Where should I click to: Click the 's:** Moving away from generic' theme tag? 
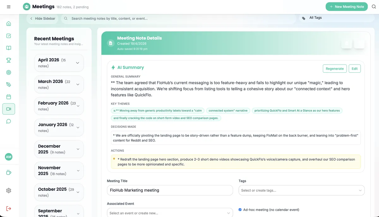[158, 111]
